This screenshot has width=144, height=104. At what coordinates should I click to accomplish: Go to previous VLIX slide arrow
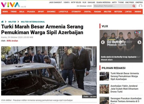click(103, 42)
